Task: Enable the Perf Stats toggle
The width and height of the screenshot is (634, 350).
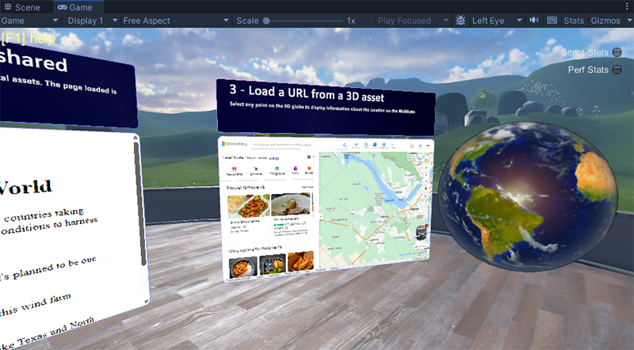Action: [617, 70]
